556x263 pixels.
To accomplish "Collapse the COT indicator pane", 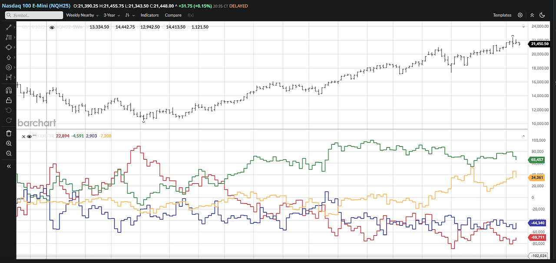I will 523,136.
